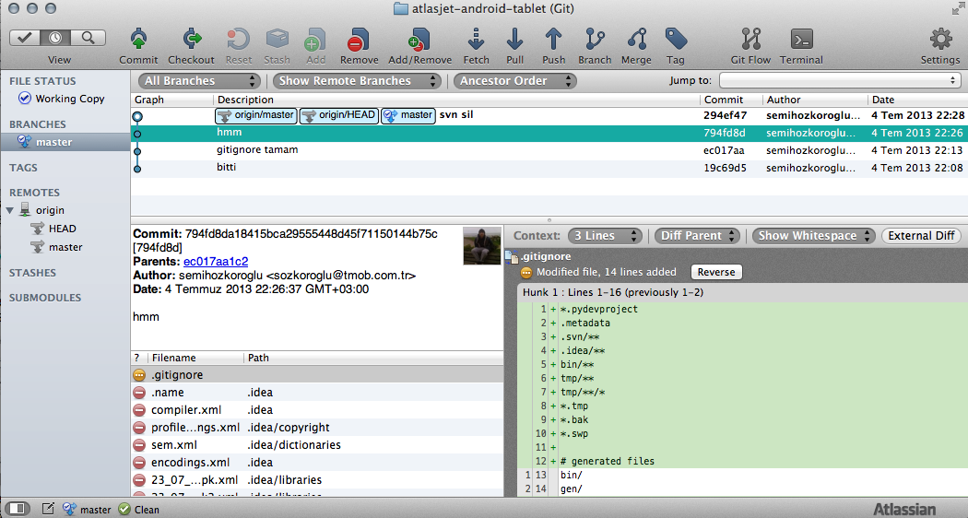Launch Terminal from the toolbar

(x=801, y=40)
